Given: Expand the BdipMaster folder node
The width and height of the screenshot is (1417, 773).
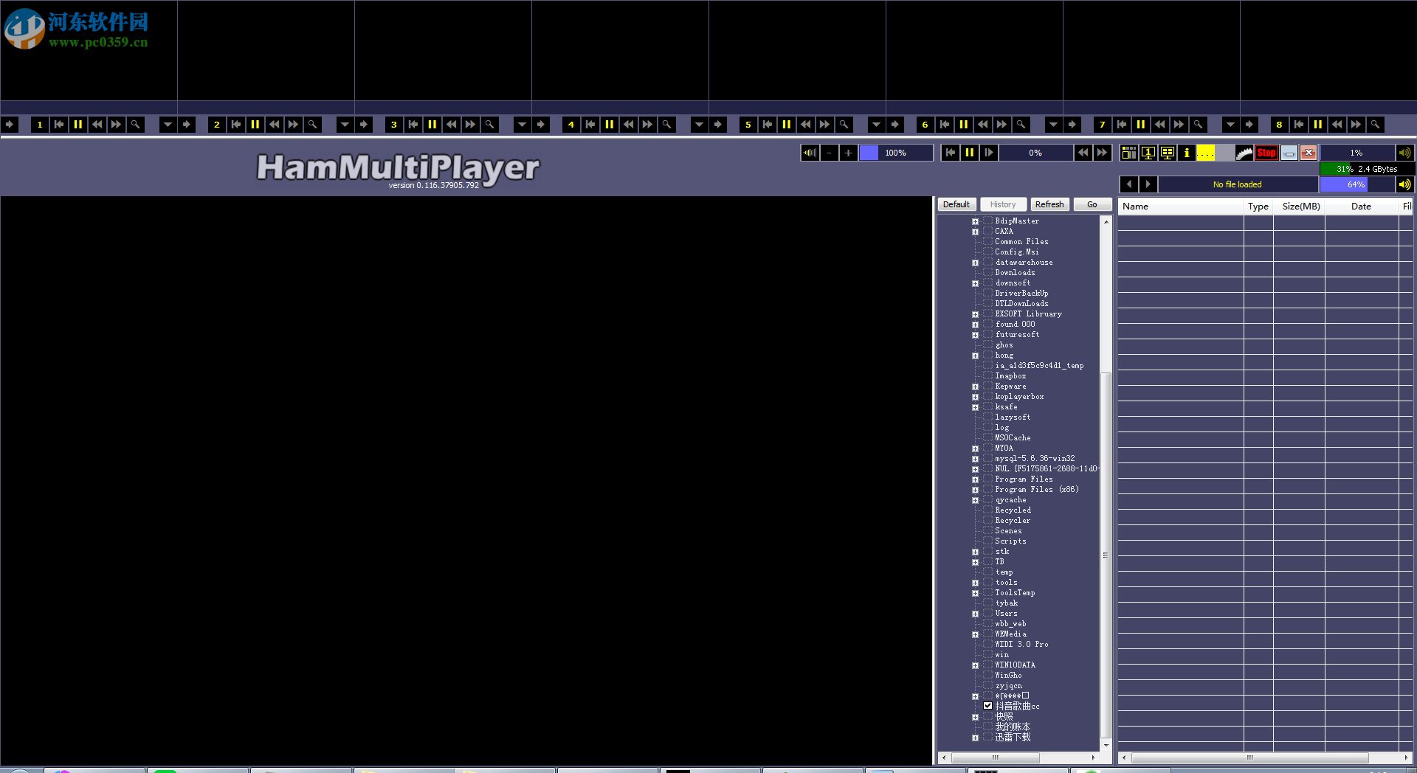Looking at the screenshot, I should [x=975, y=221].
